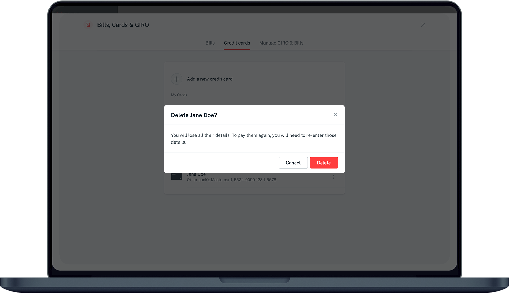Screen dimensions: 509x293
Task: Click the Add a new credit card link
Action: [x=210, y=79]
